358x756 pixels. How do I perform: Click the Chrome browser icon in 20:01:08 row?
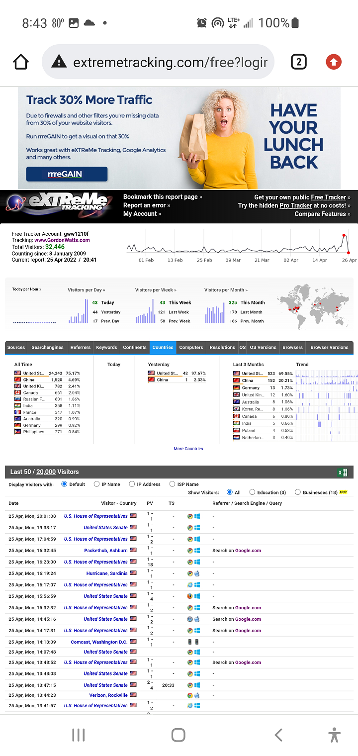point(190,516)
